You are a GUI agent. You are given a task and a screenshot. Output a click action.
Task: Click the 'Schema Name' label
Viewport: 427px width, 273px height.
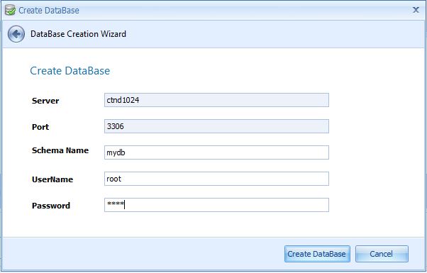(x=60, y=150)
